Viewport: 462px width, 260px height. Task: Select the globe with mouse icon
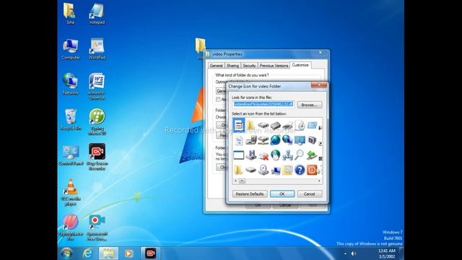coord(275,155)
